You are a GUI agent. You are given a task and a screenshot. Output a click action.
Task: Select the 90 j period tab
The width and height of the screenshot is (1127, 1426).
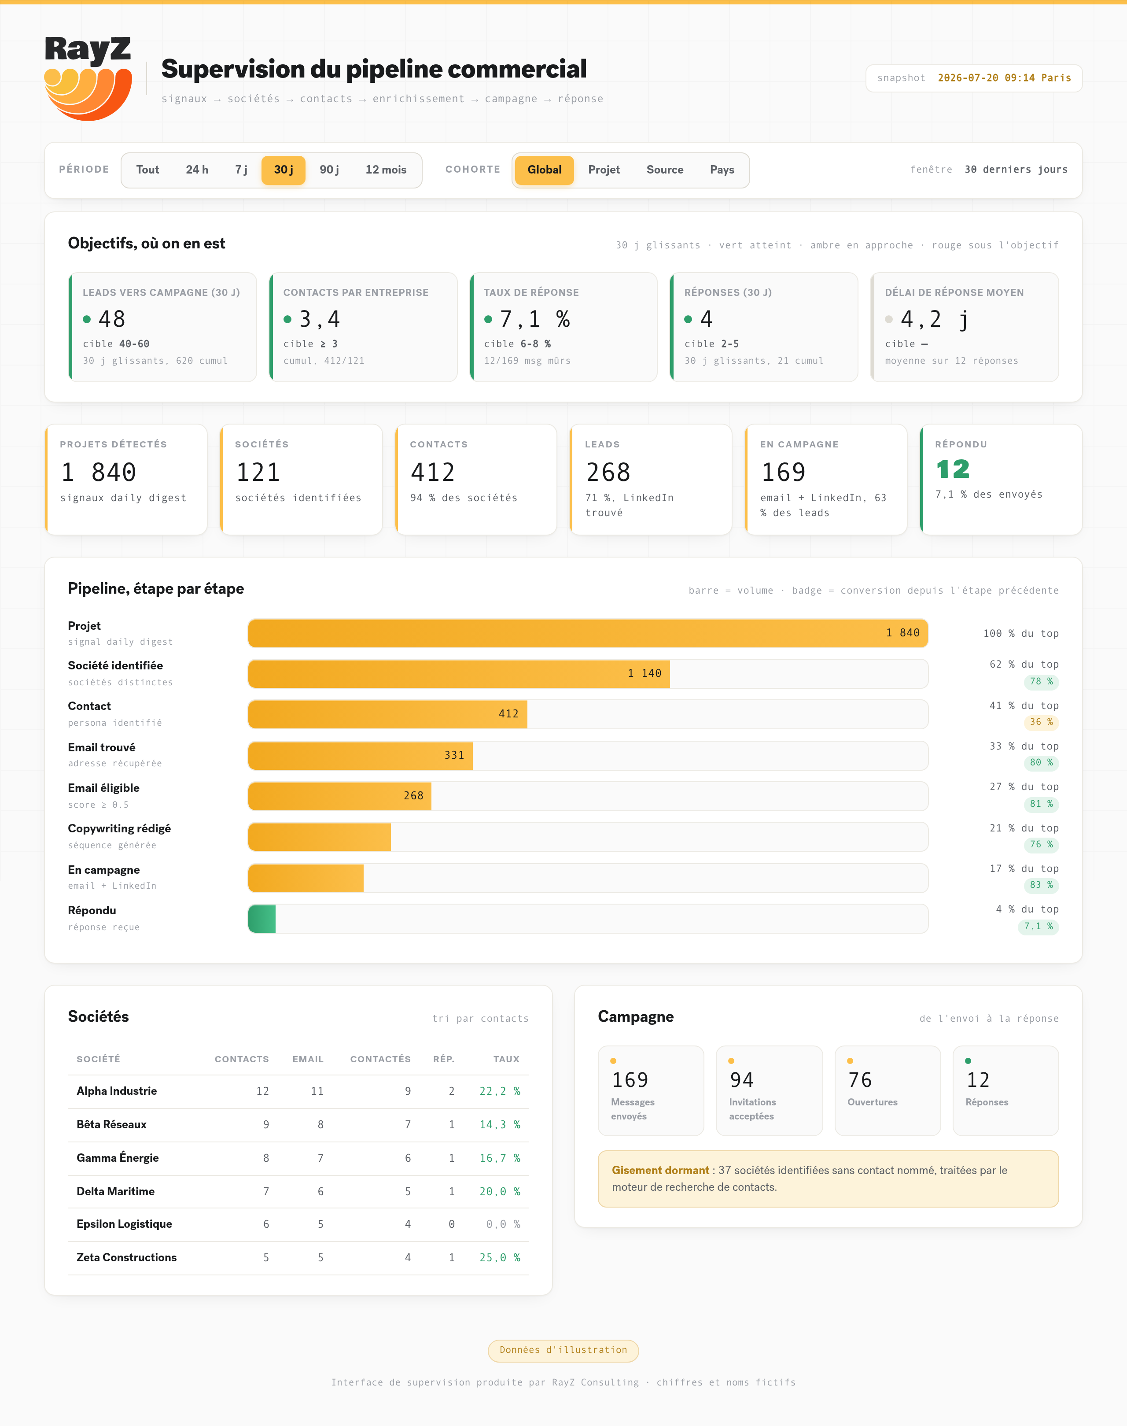coord(329,170)
